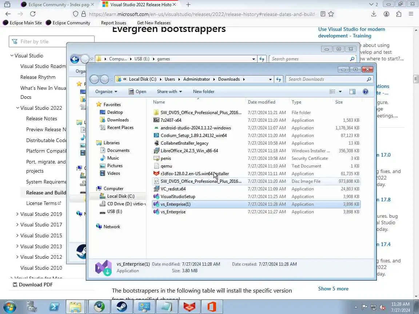Open the r3dfox browser taskbar icon
This screenshot has width=419, height=314.
[189, 307]
